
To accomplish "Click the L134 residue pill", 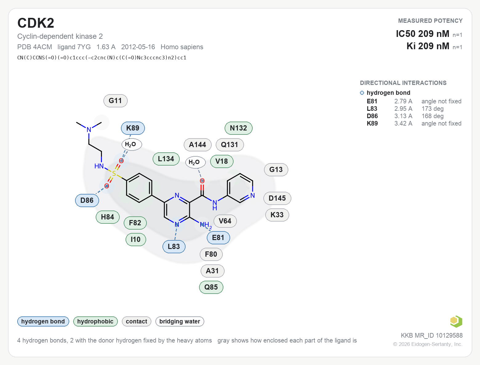I will point(166,159).
